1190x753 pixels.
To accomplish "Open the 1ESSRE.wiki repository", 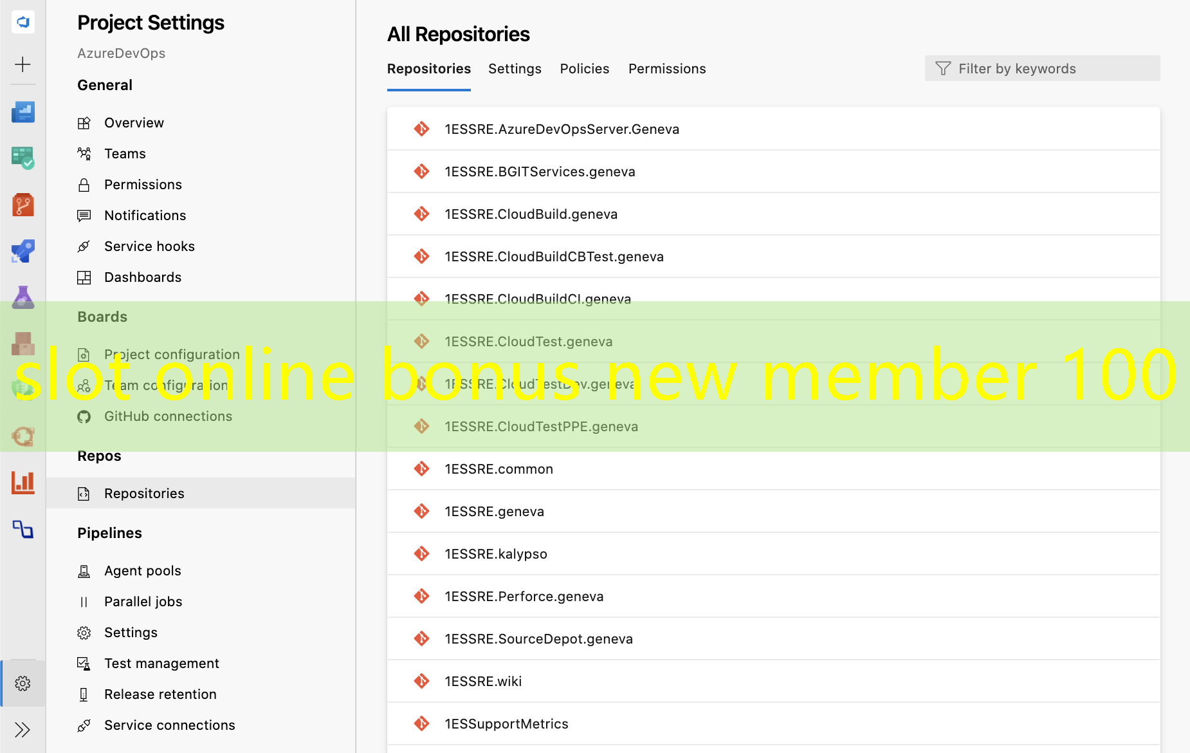I will tap(483, 681).
